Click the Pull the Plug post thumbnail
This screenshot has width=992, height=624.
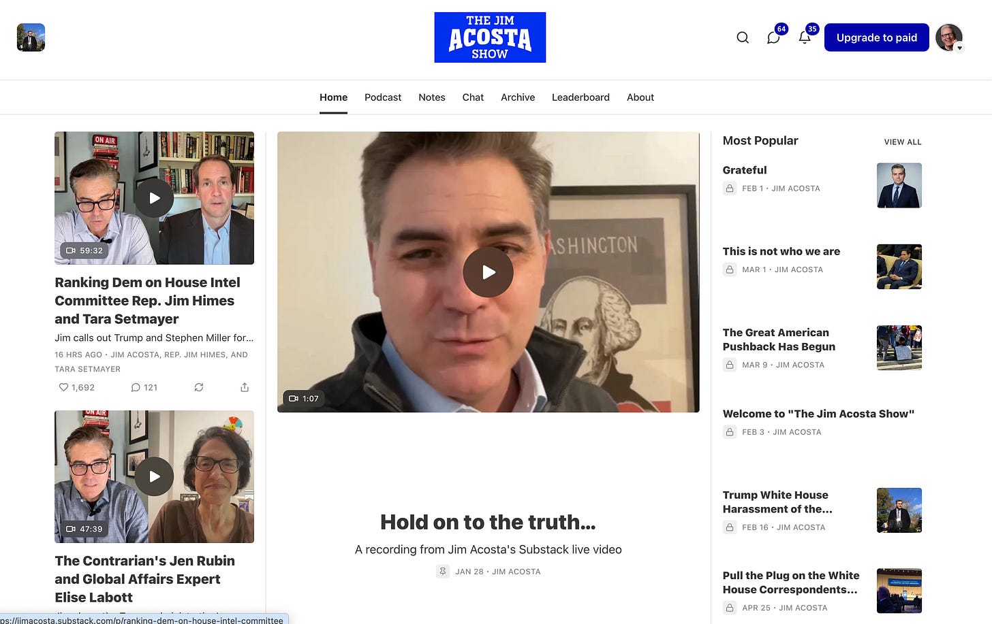[x=899, y=591]
